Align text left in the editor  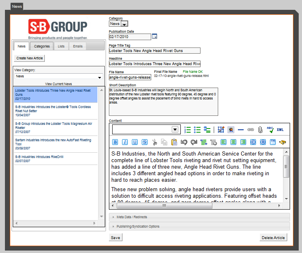[x=224, y=142]
